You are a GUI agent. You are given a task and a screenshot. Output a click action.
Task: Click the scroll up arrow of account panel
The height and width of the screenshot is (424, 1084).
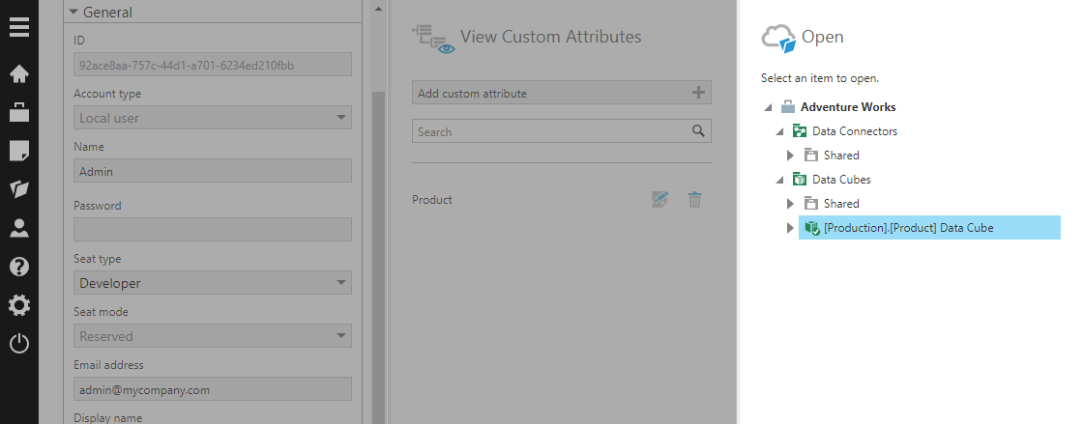pyautogui.click(x=378, y=10)
